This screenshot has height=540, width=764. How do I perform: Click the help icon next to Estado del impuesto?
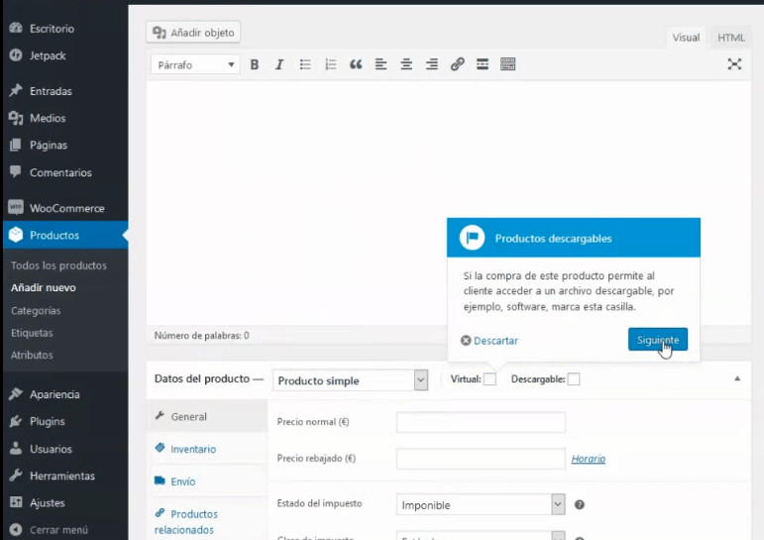tap(579, 505)
